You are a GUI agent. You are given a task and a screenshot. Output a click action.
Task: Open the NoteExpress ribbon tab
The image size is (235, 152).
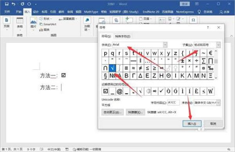pos(185,12)
